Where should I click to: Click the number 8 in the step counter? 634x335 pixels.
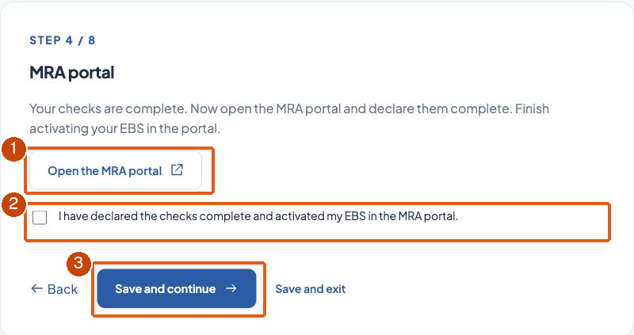(x=92, y=40)
